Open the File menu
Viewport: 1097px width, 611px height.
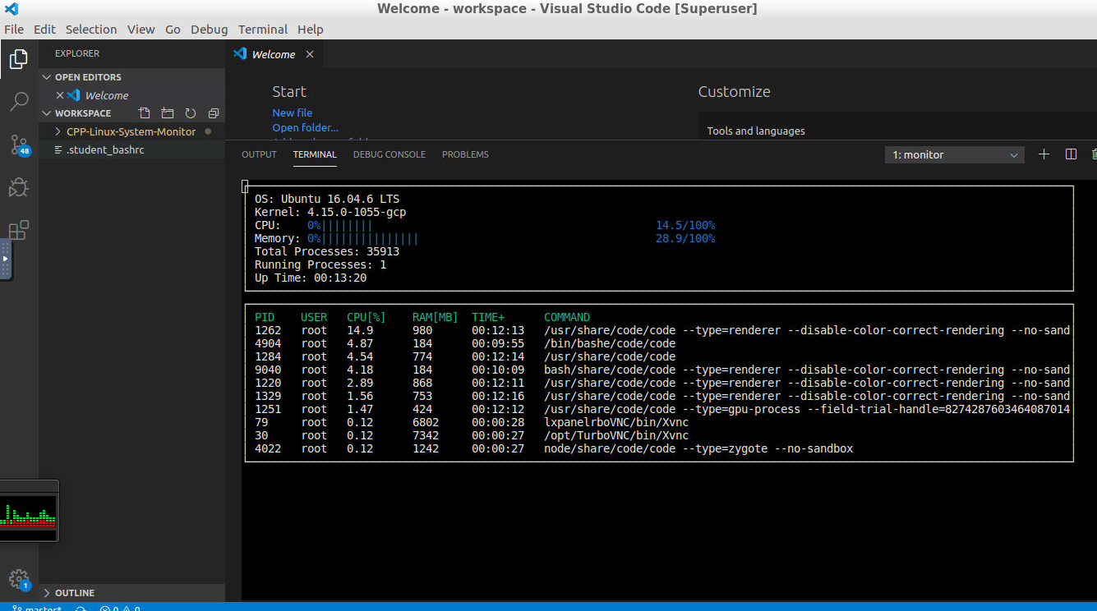[x=14, y=29]
